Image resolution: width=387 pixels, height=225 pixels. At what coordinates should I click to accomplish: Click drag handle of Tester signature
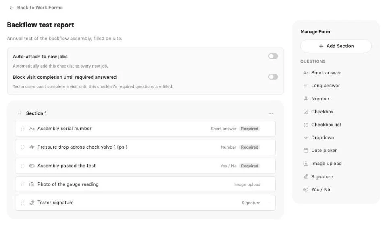coord(23,202)
